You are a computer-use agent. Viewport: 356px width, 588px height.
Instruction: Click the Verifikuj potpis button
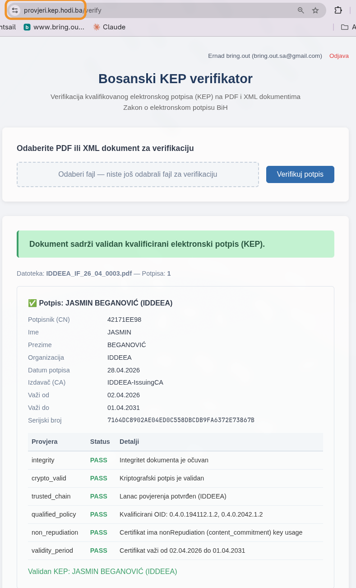tap(300, 174)
